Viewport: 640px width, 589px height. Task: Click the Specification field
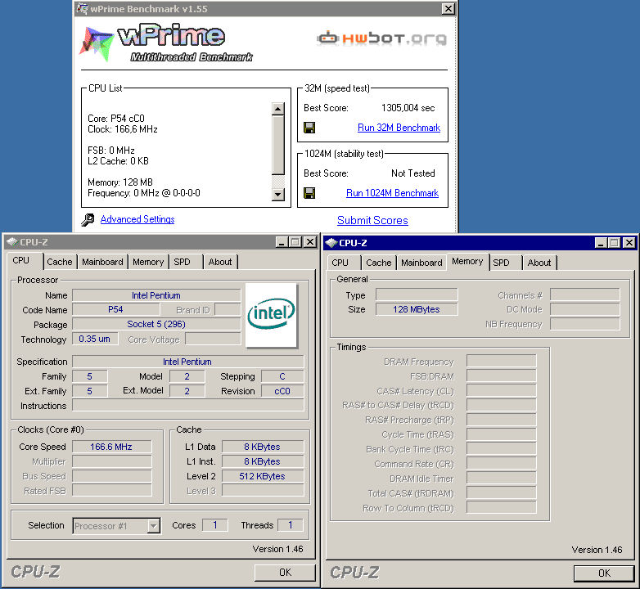coord(187,362)
